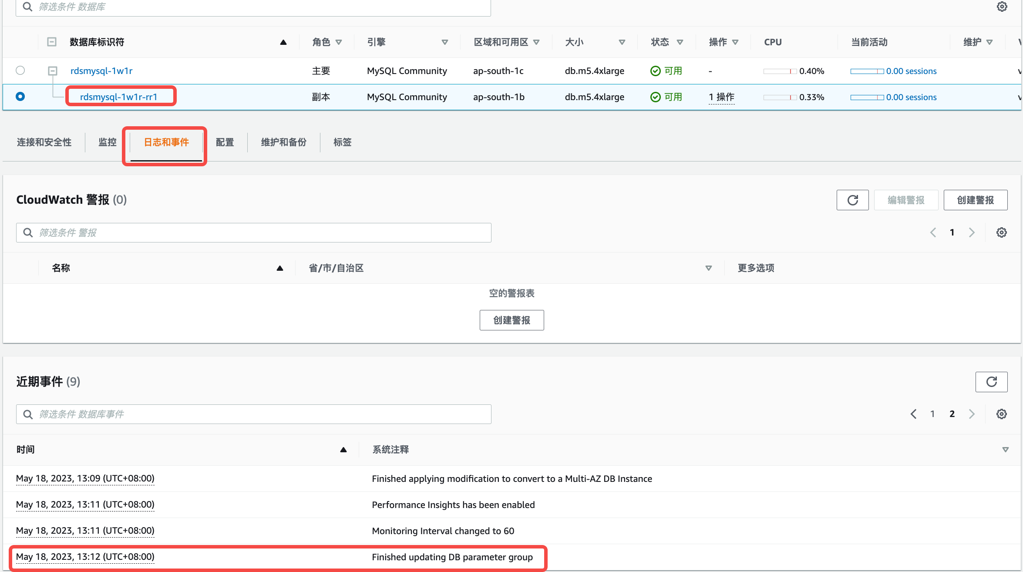Refresh the recent events list

(x=991, y=382)
